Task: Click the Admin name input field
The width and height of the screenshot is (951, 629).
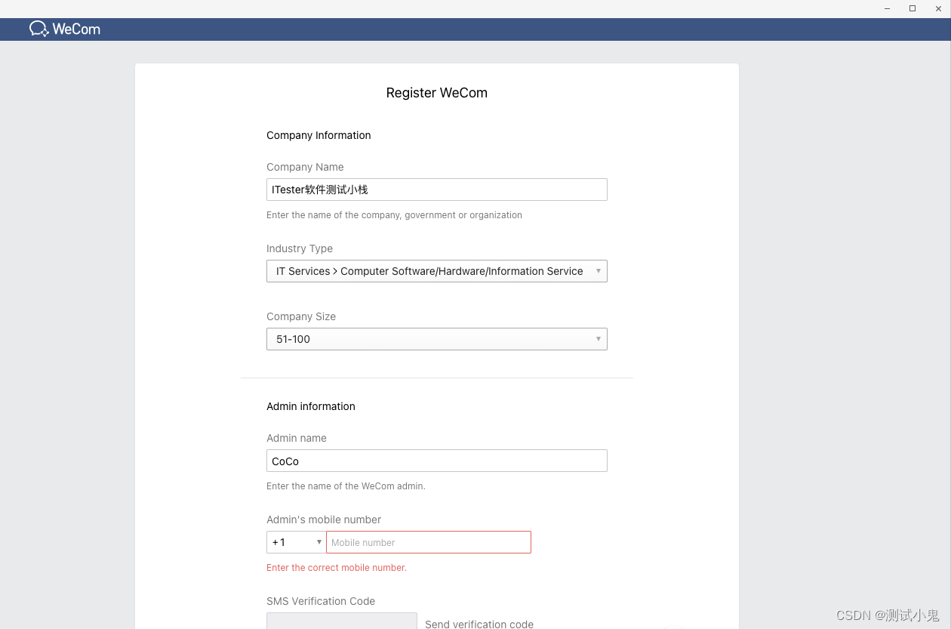Action: tap(436, 461)
